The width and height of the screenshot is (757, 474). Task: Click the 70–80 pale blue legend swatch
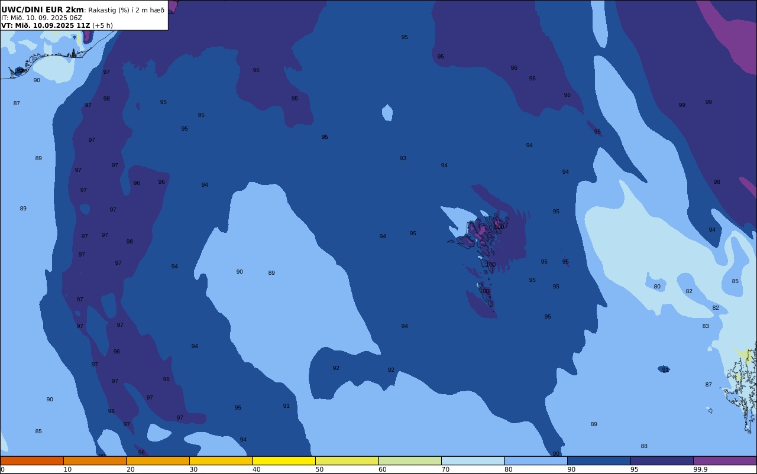click(473, 460)
